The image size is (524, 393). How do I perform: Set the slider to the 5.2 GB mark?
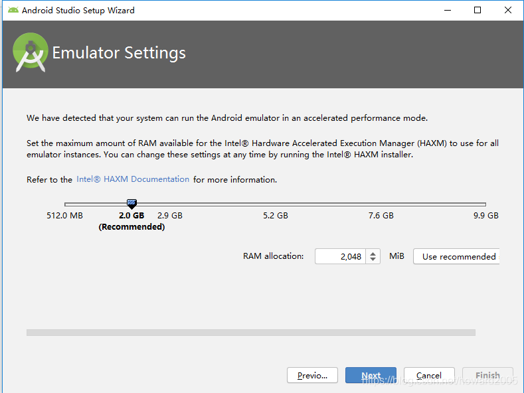276,204
